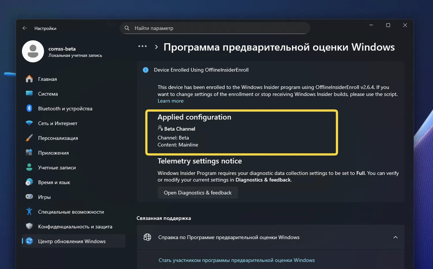Click the Система monitor icon
Image resolution: width=433 pixels, height=269 pixels.
(x=29, y=94)
